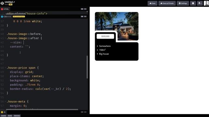The image size is (209, 117).
Task: Click '0 0 0 1rem white;' line
Action: point(27,21)
